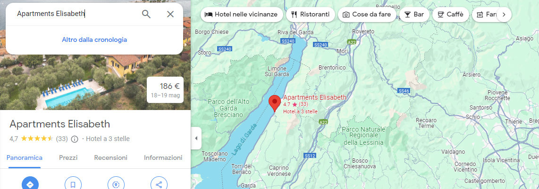The height and width of the screenshot is (189, 539).
Task: Open the Informazioni tab
Action: pos(163,158)
